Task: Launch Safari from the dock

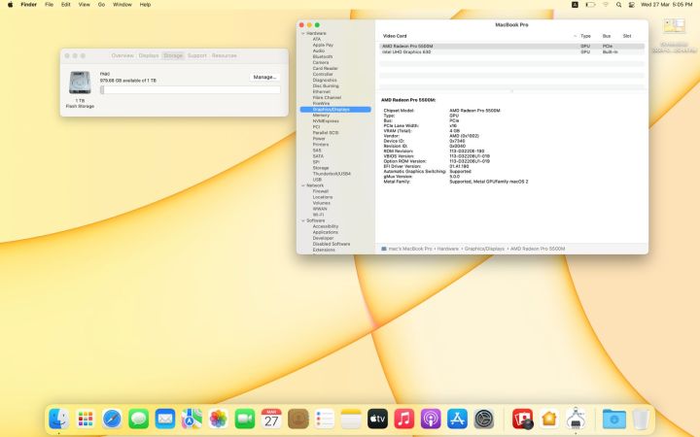Action: click(x=112, y=419)
